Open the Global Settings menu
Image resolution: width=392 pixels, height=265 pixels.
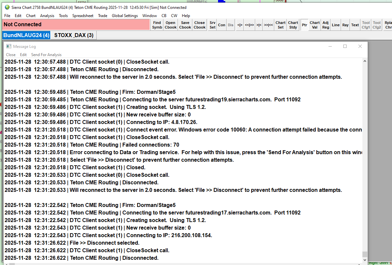[x=125, y=15]
